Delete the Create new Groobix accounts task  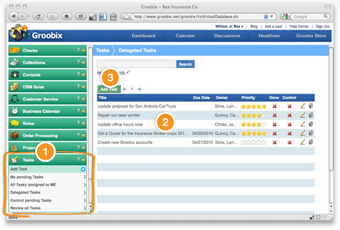311,142
